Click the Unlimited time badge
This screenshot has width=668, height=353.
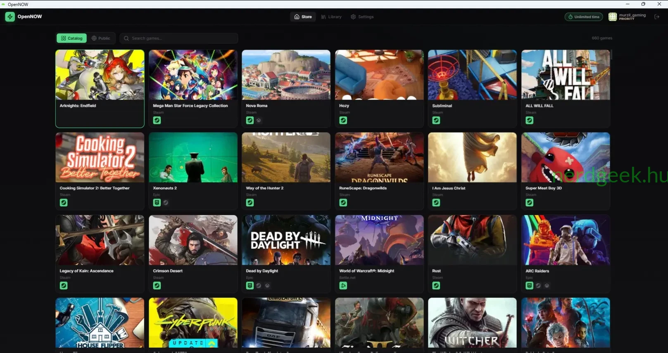point(584,17)
